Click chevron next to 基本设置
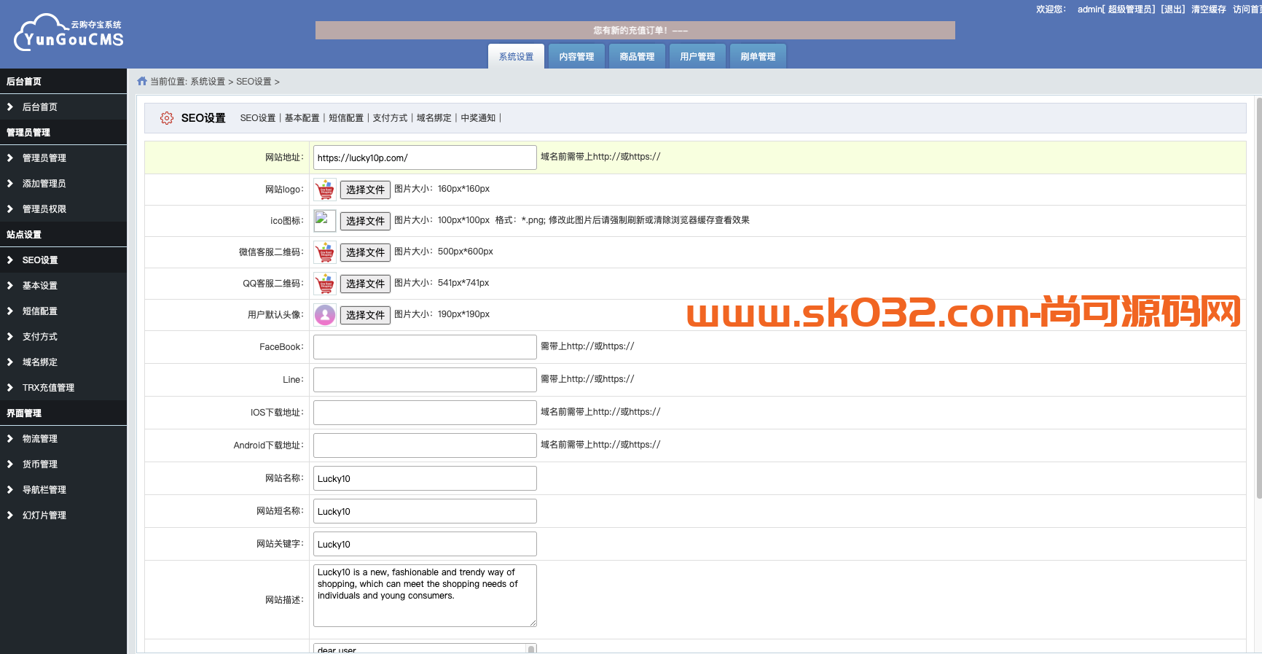 coord(9,285)
